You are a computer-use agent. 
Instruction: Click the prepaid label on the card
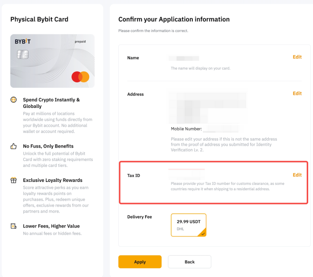[80, 42]
